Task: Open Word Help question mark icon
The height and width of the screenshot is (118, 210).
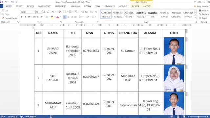Action: coord(195,2)
